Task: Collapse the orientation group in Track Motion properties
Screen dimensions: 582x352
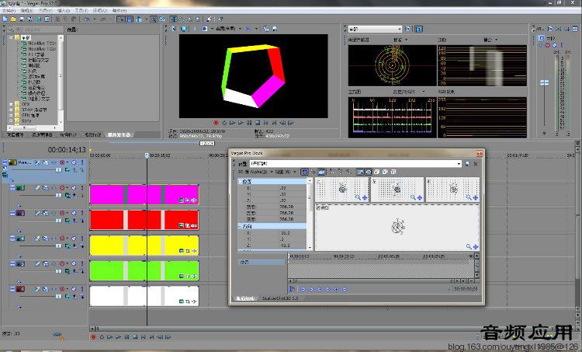Action: pos(240,226)
